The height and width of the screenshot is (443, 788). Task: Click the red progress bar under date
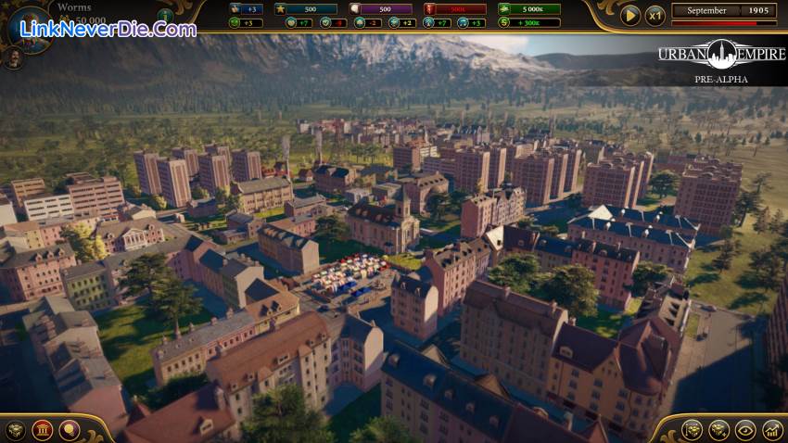click(724, 23)
